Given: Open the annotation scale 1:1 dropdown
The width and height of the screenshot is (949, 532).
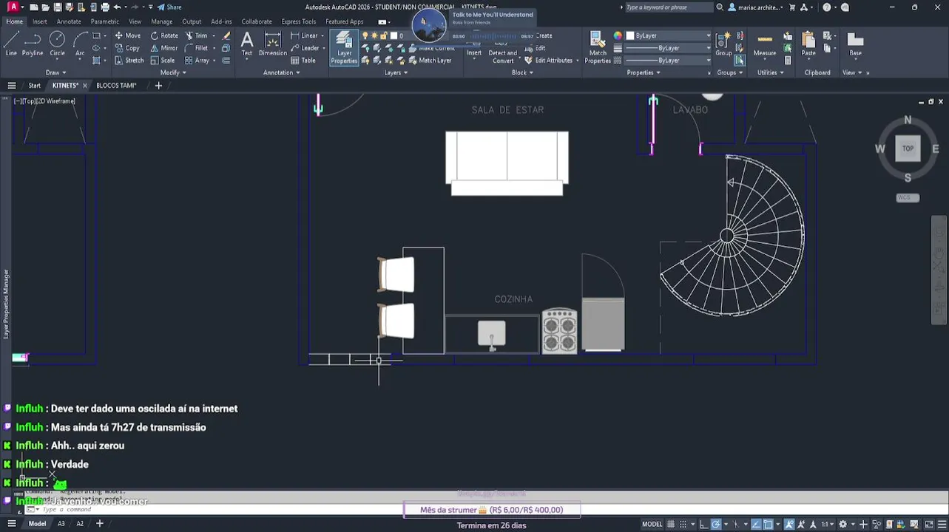Looking at the screenshot, I should [828, 524].
